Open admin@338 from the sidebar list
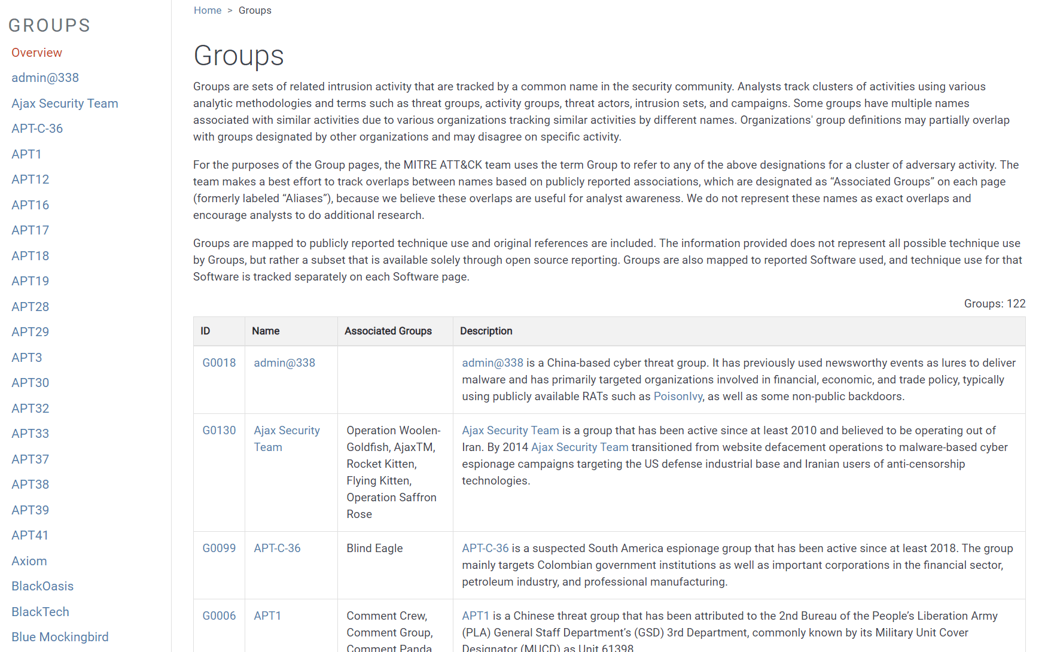 pyautogui.click(x=45, y=78)
